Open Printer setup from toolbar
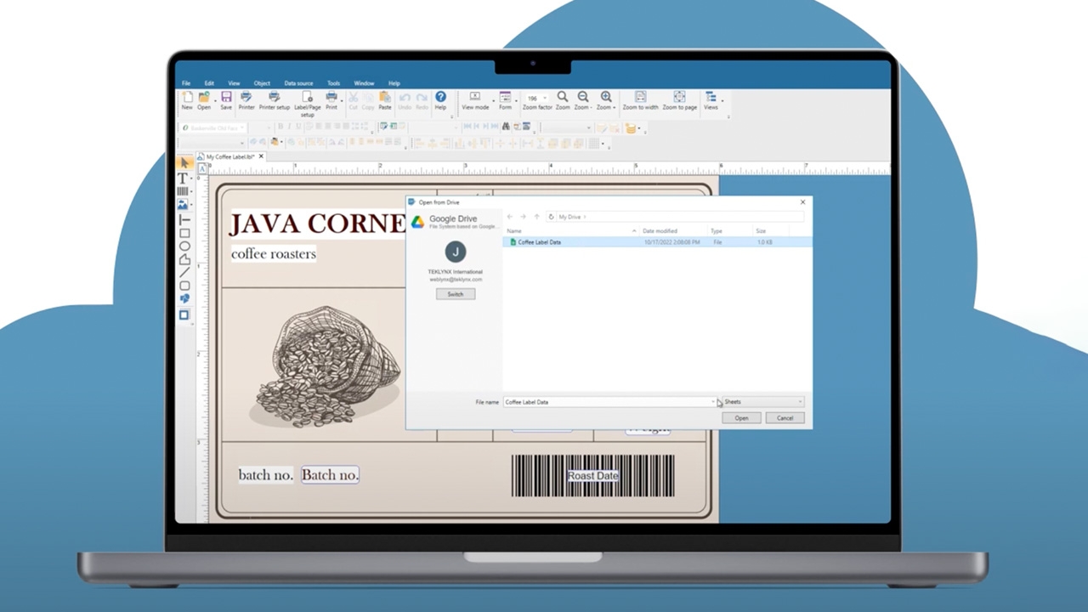 [x=274, y=98]
